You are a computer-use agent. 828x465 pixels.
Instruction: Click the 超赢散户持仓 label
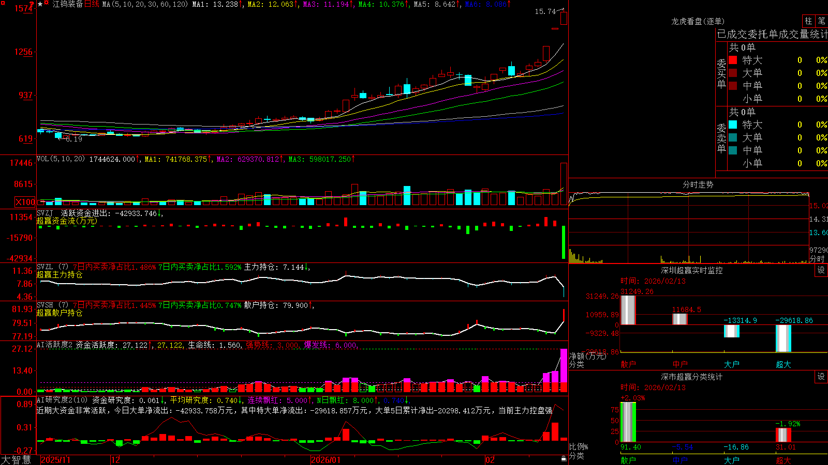pos(60,313)
